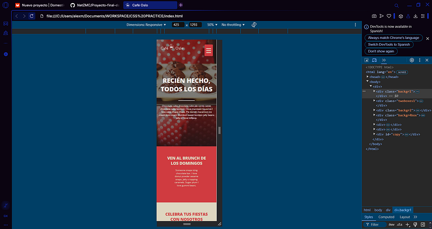This screenshot has width=432, height=229.
Task: Click the scroll badge next to html tag
Action: [402, 72]
